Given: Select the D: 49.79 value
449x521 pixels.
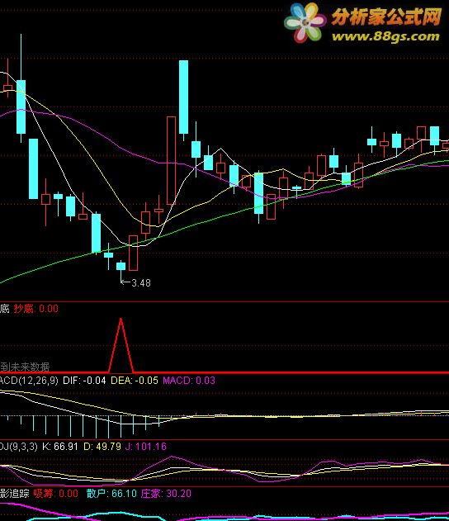Looking at the screenshot, I should [102, 446].
